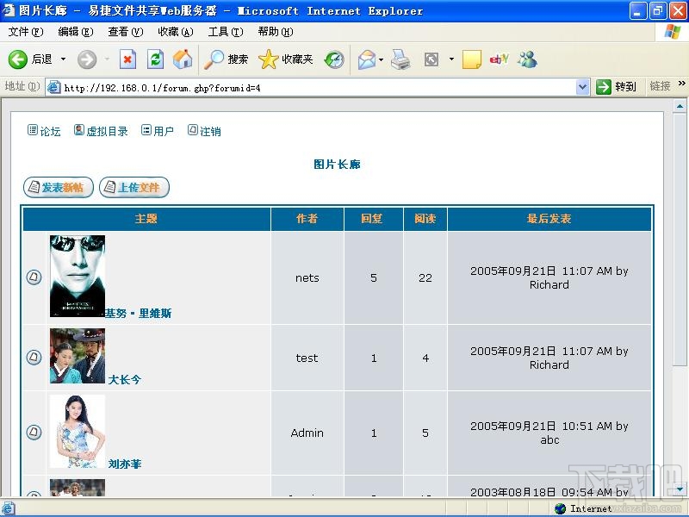689x517 pixels.
Task: Open the 查看(V) menu
Action: pyautogui.click(x=126, y=32)
